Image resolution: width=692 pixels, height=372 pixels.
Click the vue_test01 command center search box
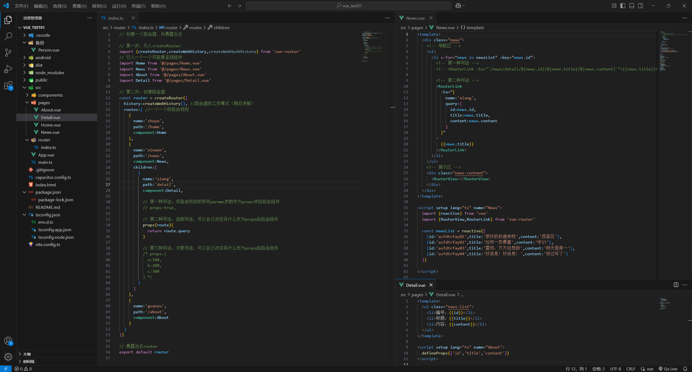348,6
